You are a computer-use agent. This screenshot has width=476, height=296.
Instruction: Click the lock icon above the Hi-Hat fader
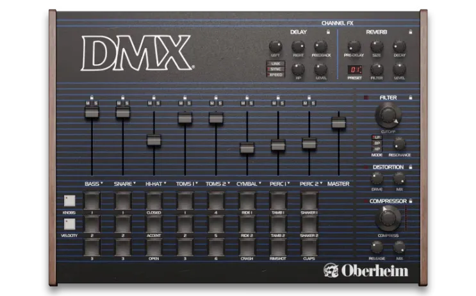tap(154, 98)
